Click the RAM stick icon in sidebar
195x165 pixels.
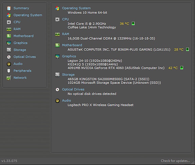click(9, 29)
